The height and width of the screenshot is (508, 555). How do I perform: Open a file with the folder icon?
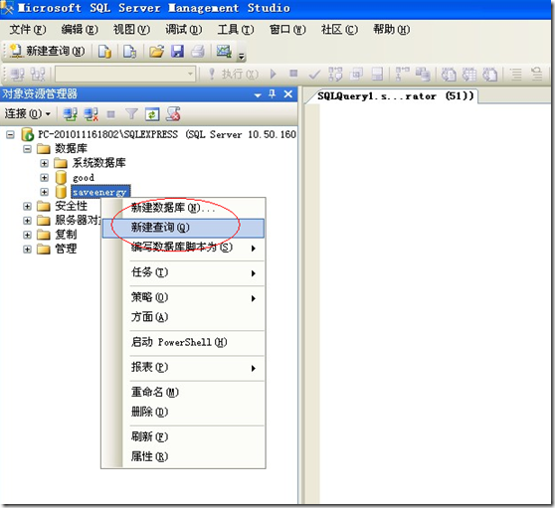pos(156,52)
